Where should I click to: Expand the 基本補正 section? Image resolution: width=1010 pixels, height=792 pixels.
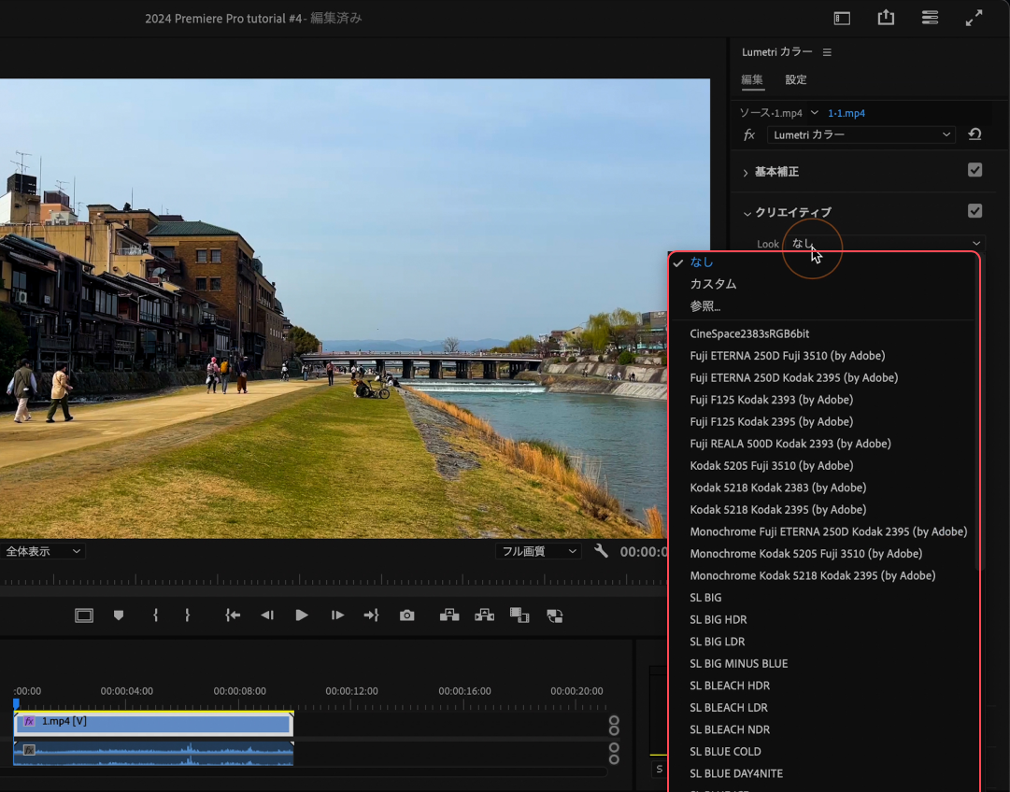[x=746, y=173]
